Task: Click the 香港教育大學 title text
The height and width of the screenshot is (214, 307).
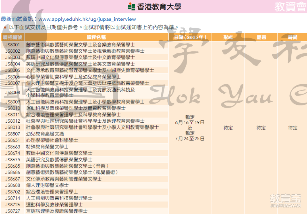Action: [159, 7]
